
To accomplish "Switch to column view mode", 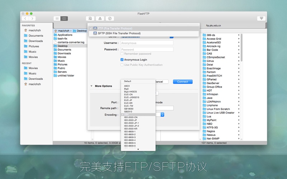I will tap(64, 19).
